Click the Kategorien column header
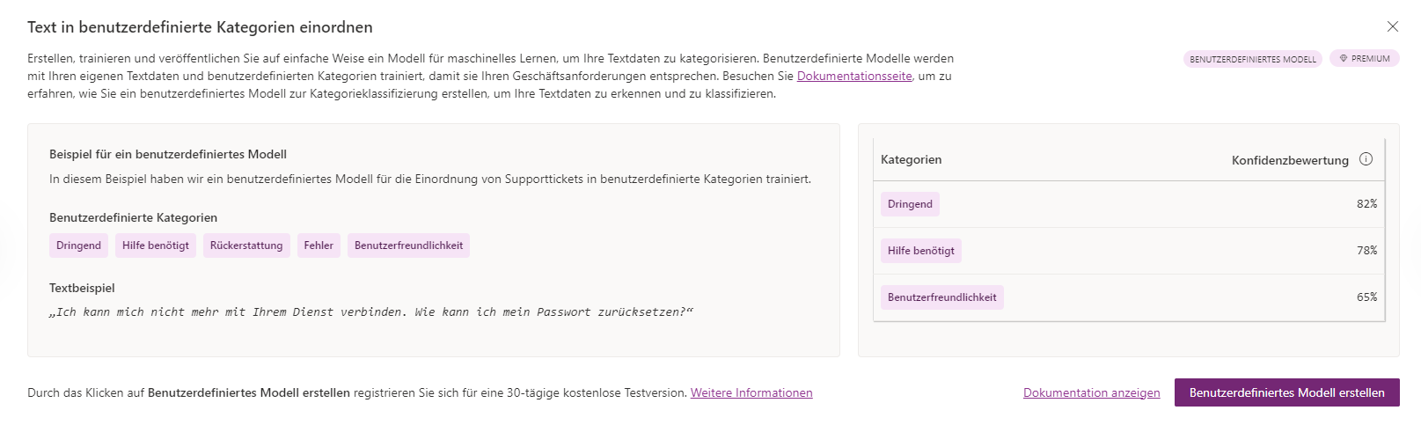Viewport: 1421px width, 425px height. tap(911, 160)
